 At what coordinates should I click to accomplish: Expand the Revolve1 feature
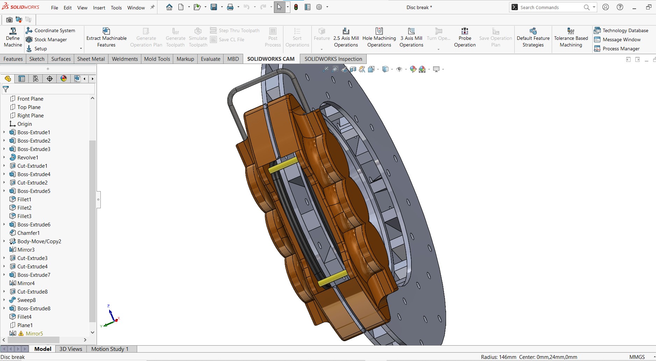pos(4,157)
